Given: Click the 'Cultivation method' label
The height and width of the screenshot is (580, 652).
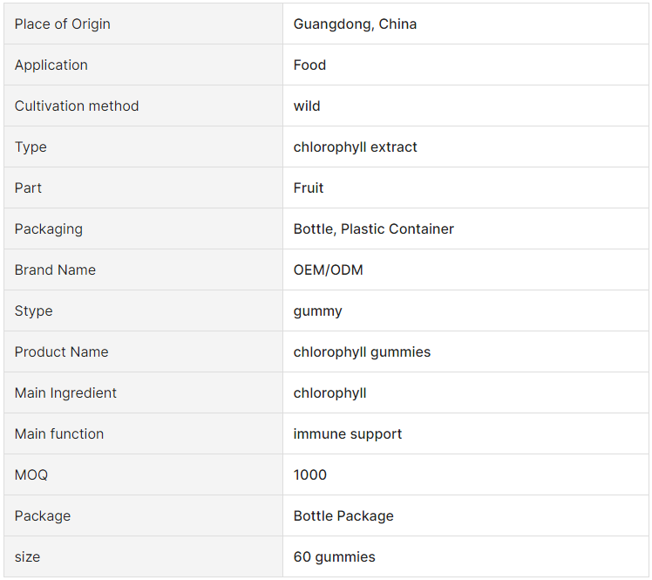Looking at the screenshot, I should (x=77, y=106).
